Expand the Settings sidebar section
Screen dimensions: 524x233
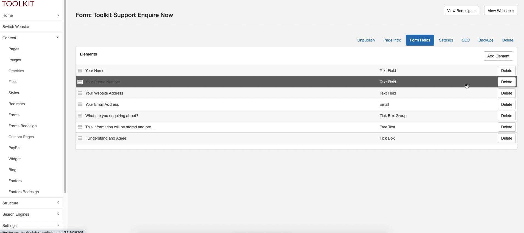coord(58,225)
